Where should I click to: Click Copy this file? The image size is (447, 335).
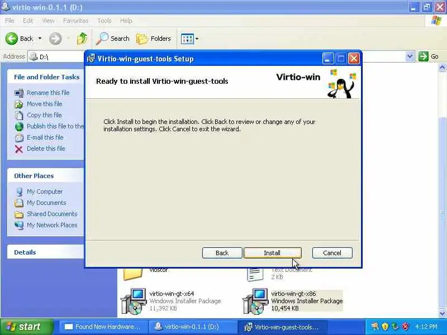(x=44, y=115)
